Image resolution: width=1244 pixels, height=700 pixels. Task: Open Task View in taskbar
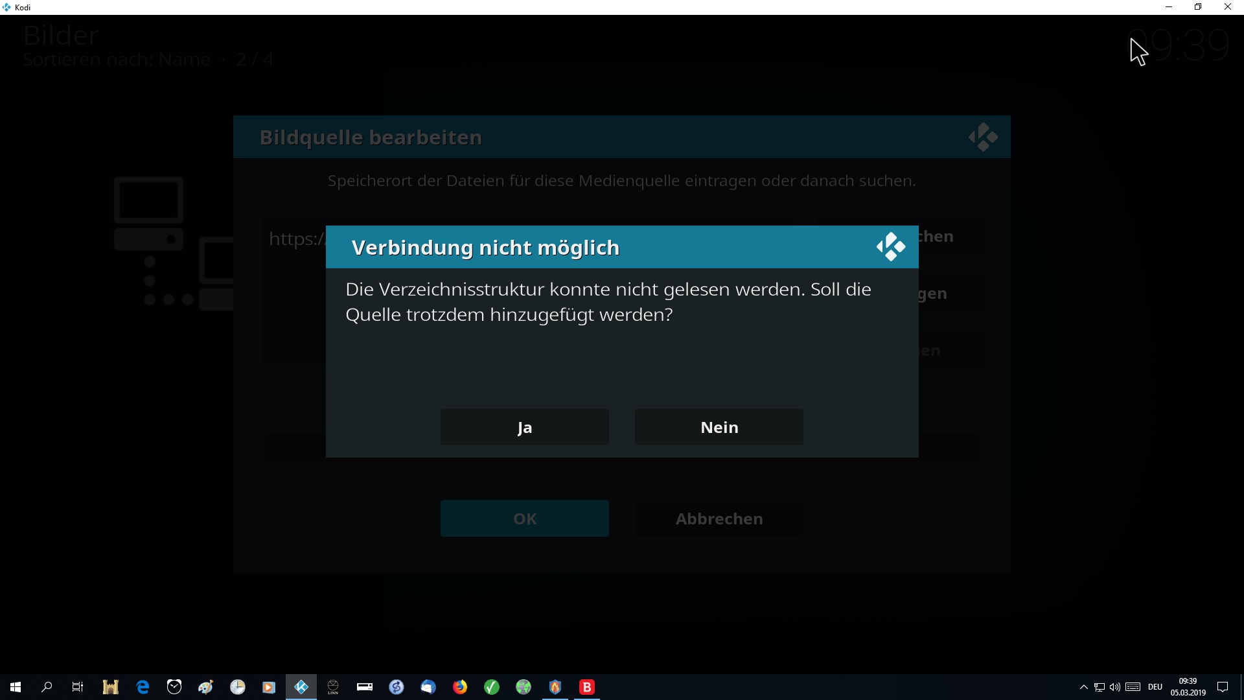pos(78,687)
